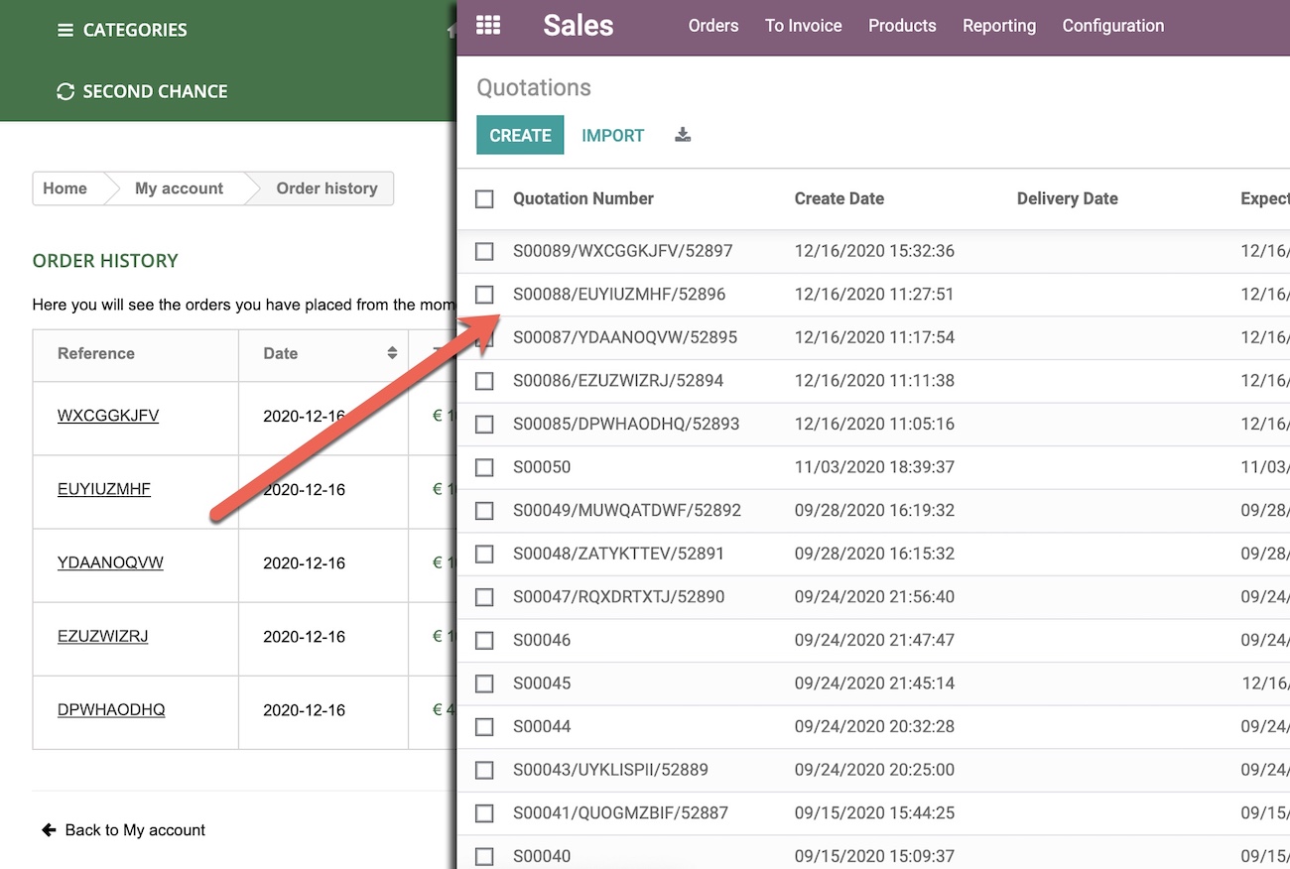This screenshot has width=1290, height=869.
Task: Click create date 09/15/2020 15:44:25
Action: (x=874, y=813)
